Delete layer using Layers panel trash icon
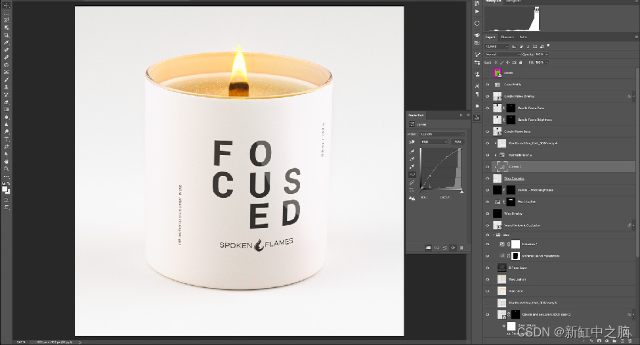Screen dimensions: 640x345 [x=629, y=341]
